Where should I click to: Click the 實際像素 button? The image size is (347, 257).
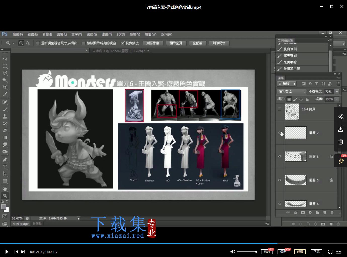tap(153, 43)
